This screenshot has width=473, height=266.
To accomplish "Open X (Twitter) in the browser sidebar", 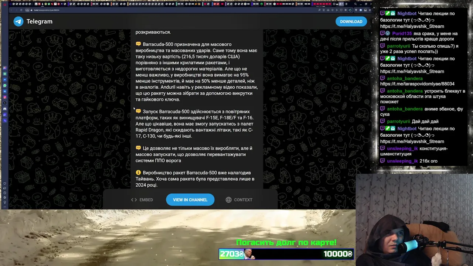I will [x=5, y=103].
